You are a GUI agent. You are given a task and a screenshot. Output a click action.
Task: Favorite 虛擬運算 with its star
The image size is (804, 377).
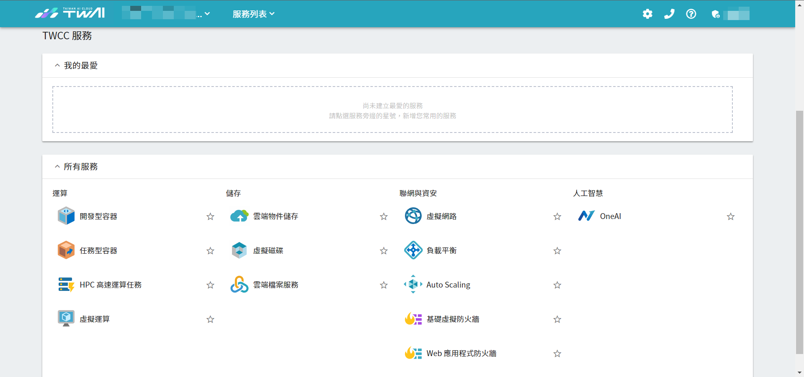pos(210,319)
